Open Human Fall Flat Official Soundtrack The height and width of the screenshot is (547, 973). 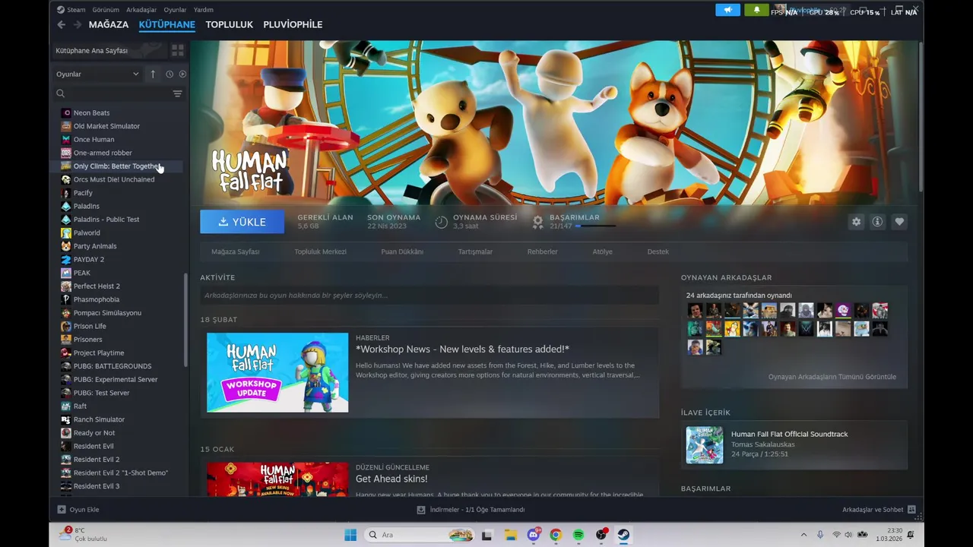click(789, 435)
